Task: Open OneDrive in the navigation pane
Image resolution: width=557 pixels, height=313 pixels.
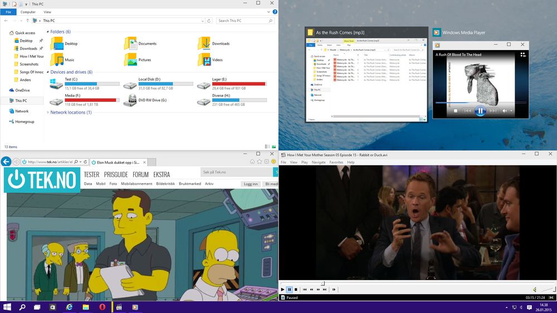Action: (19, 90)
